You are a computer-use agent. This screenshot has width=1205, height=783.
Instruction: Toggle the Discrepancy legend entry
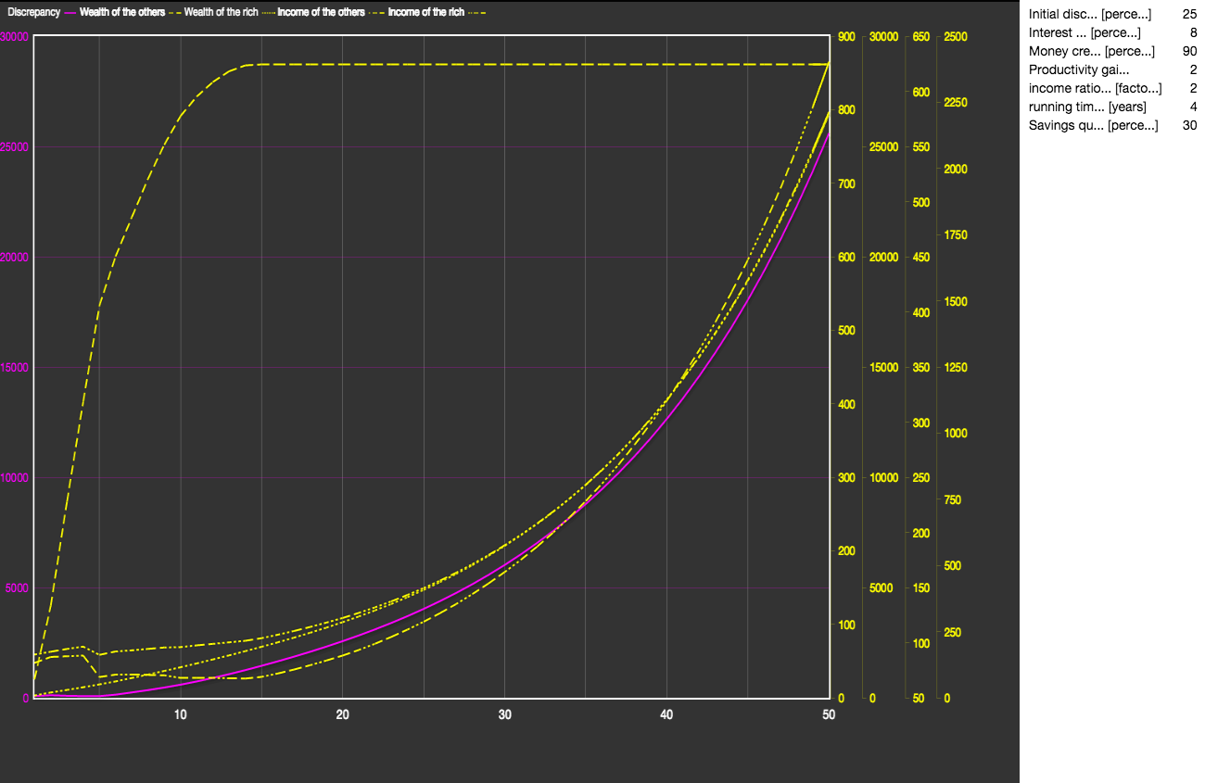pos(42,12)
